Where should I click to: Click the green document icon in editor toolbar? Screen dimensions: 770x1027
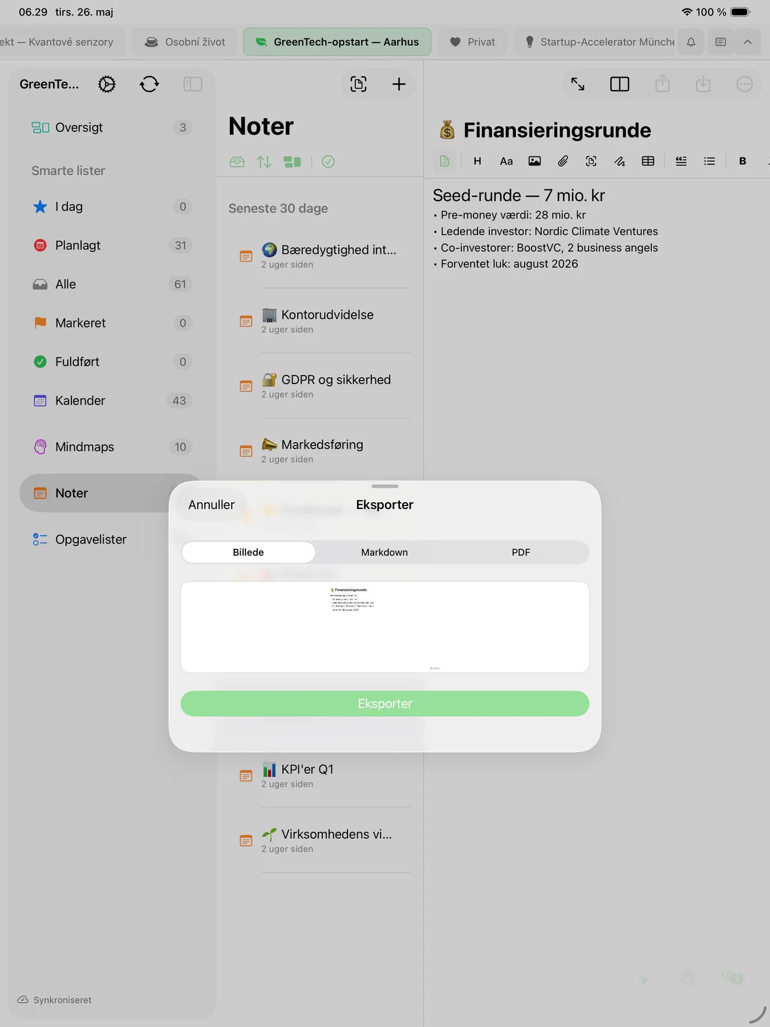coord(445,161)
